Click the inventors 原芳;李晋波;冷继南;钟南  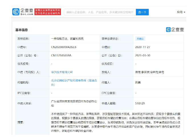150,72
